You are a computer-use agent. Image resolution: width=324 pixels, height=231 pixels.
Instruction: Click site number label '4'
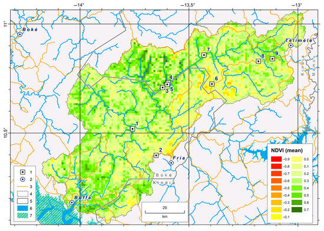click(171, 78)
